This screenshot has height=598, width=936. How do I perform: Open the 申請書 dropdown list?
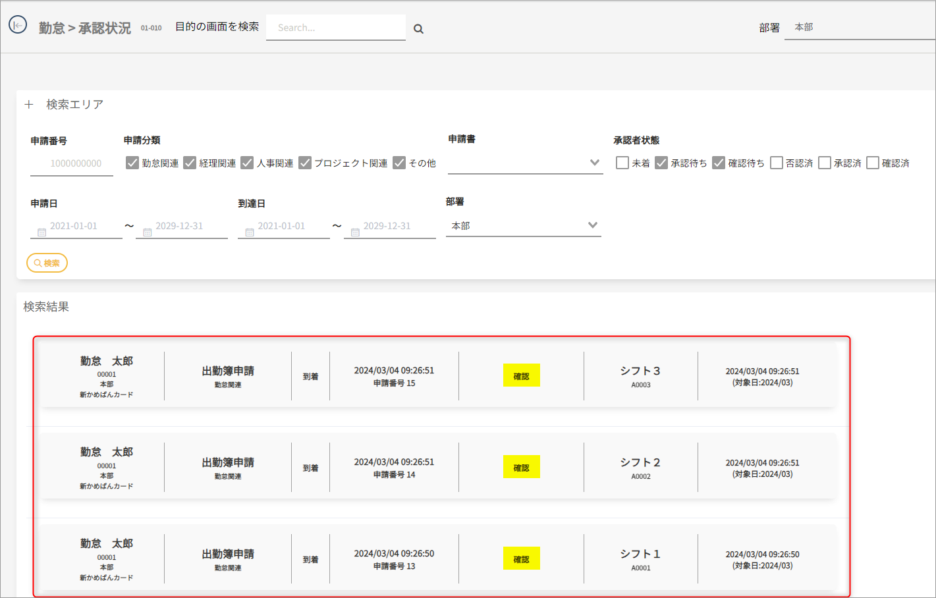click(525, 163)
